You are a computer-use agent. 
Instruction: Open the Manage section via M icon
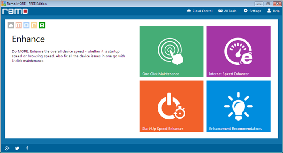(x=19, y=25)
